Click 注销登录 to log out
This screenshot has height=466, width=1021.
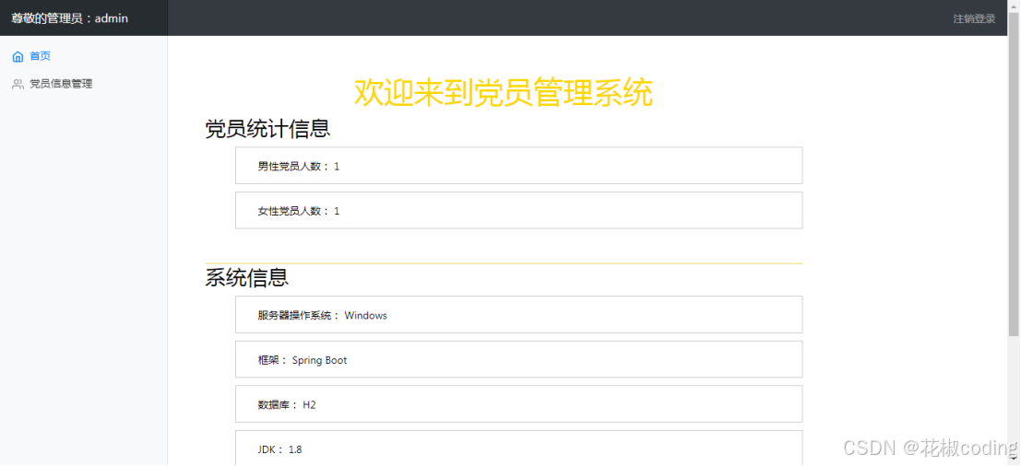(974, 18)
